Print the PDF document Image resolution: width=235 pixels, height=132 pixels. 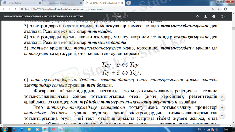pyautogui.click(x=214, y=16)
